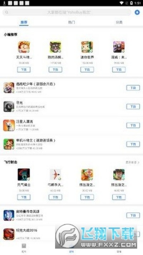Open the leftmost bottom navigation item

click(24, 248)
